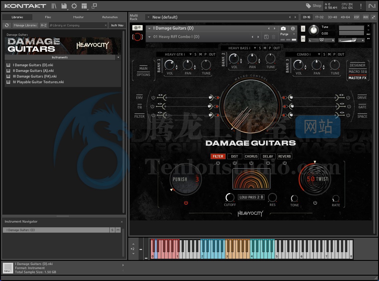Open the LOW PASS 2 filter type dropdown

point(251,197)
